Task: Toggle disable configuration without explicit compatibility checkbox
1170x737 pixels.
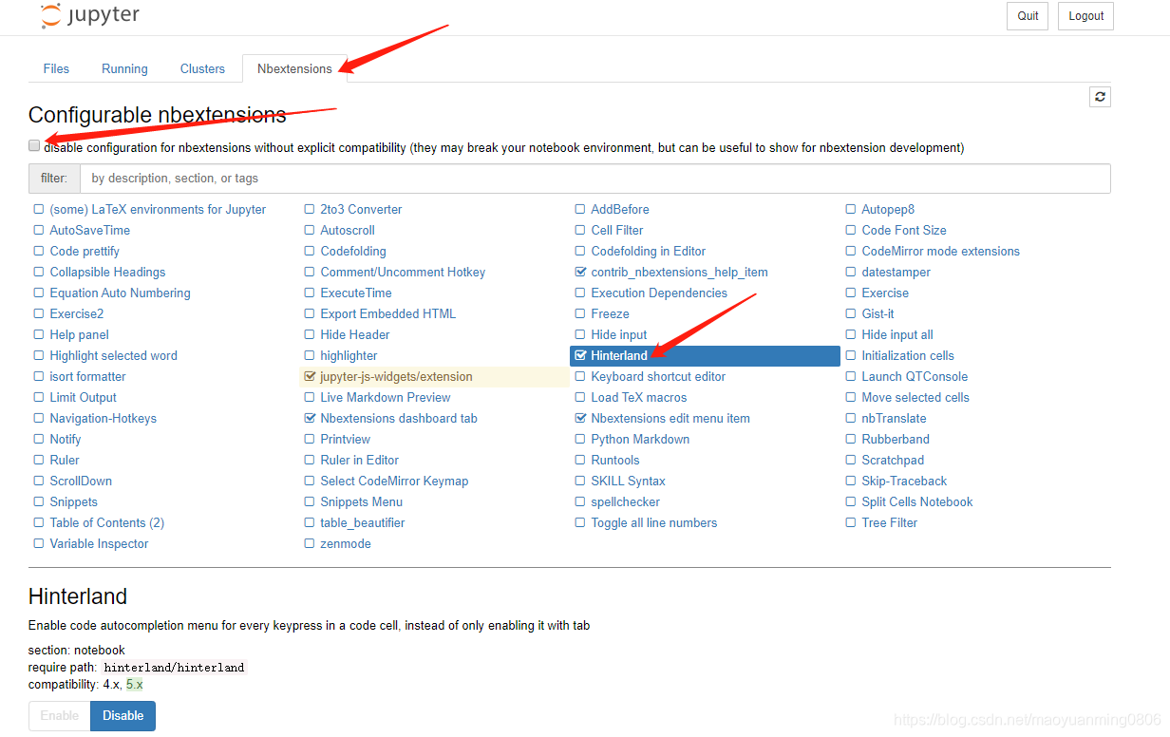Action: coord(34,146)
